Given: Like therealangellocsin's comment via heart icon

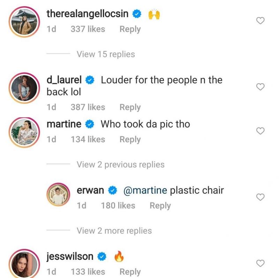Looking at the screenshot, I should [x=259, y=21].
